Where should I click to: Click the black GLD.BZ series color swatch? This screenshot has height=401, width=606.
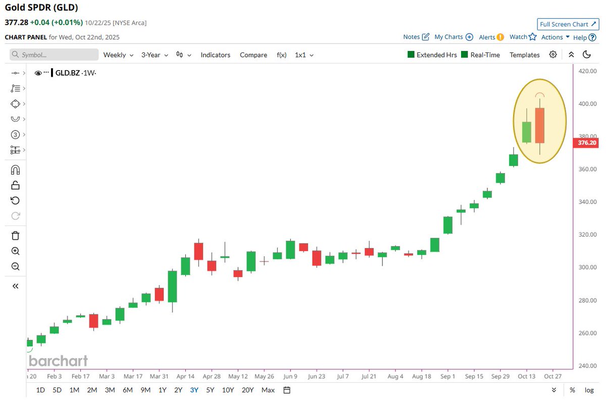[x=52, y=73]
